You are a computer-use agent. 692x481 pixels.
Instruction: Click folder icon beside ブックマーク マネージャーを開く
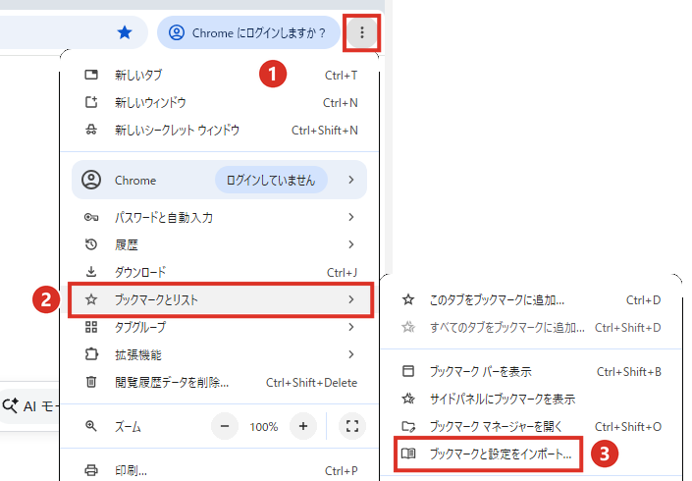coord(408,426)
